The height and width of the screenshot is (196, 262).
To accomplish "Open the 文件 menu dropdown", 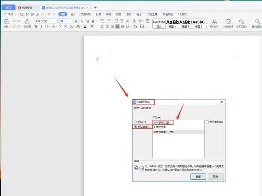I will [x=10, y=14].
